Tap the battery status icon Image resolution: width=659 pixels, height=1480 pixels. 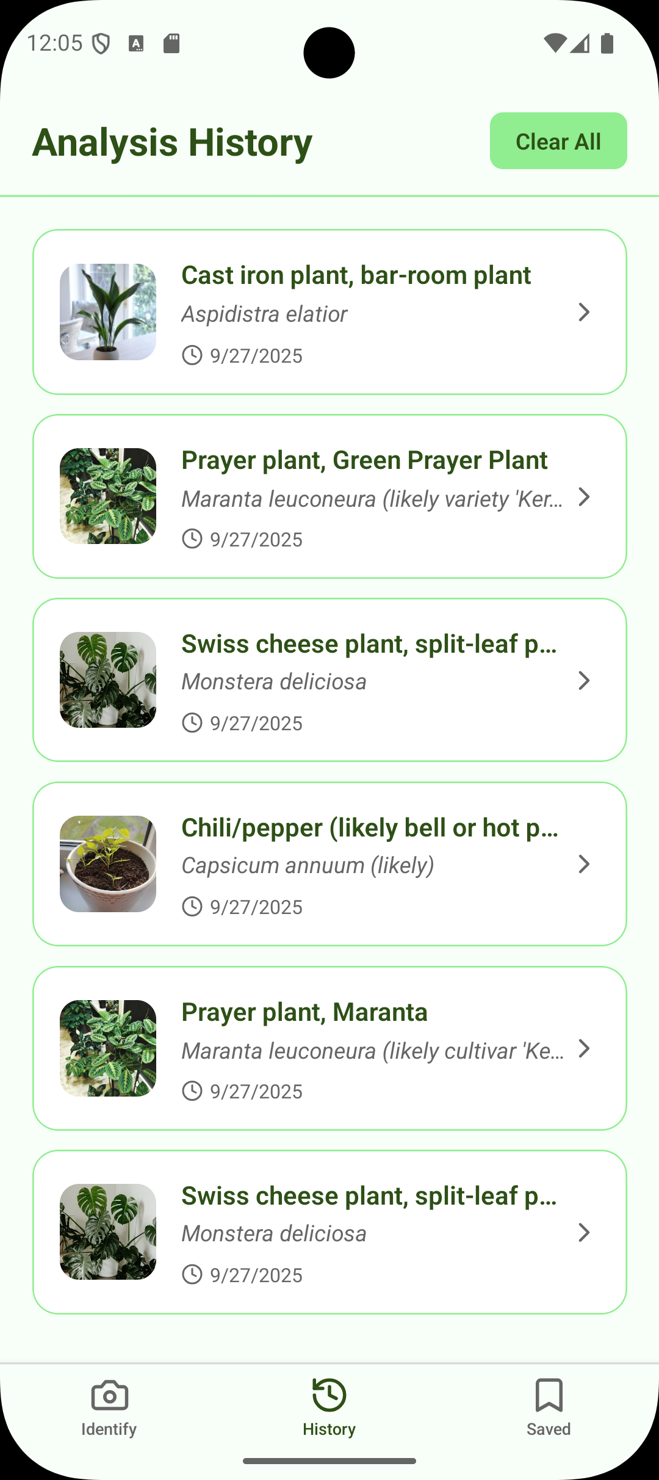(x=607, y=43)
